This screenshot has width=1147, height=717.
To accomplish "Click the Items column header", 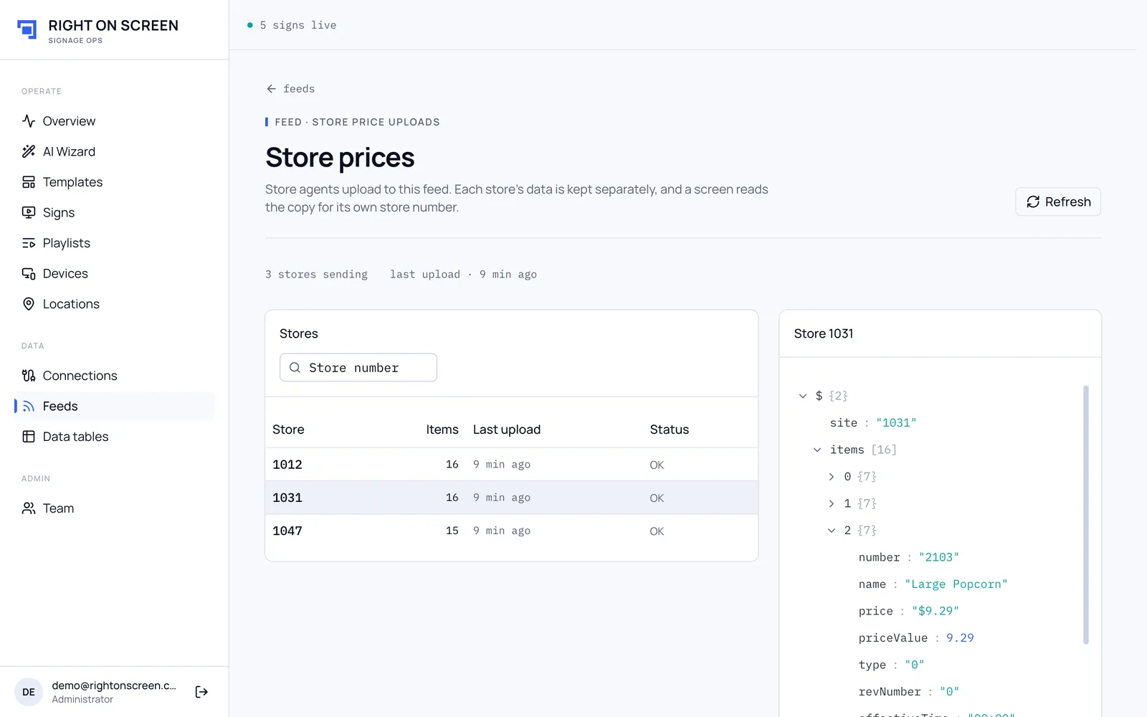I will point(442,429).
